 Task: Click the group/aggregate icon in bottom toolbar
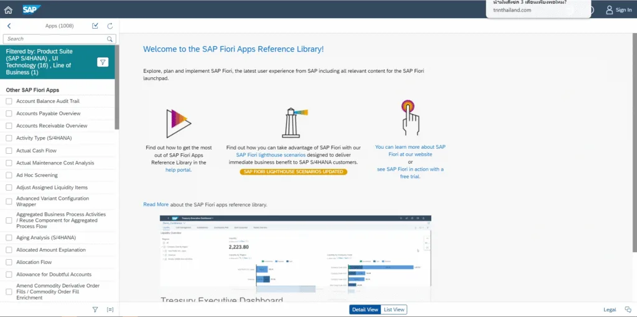[109, 310]
